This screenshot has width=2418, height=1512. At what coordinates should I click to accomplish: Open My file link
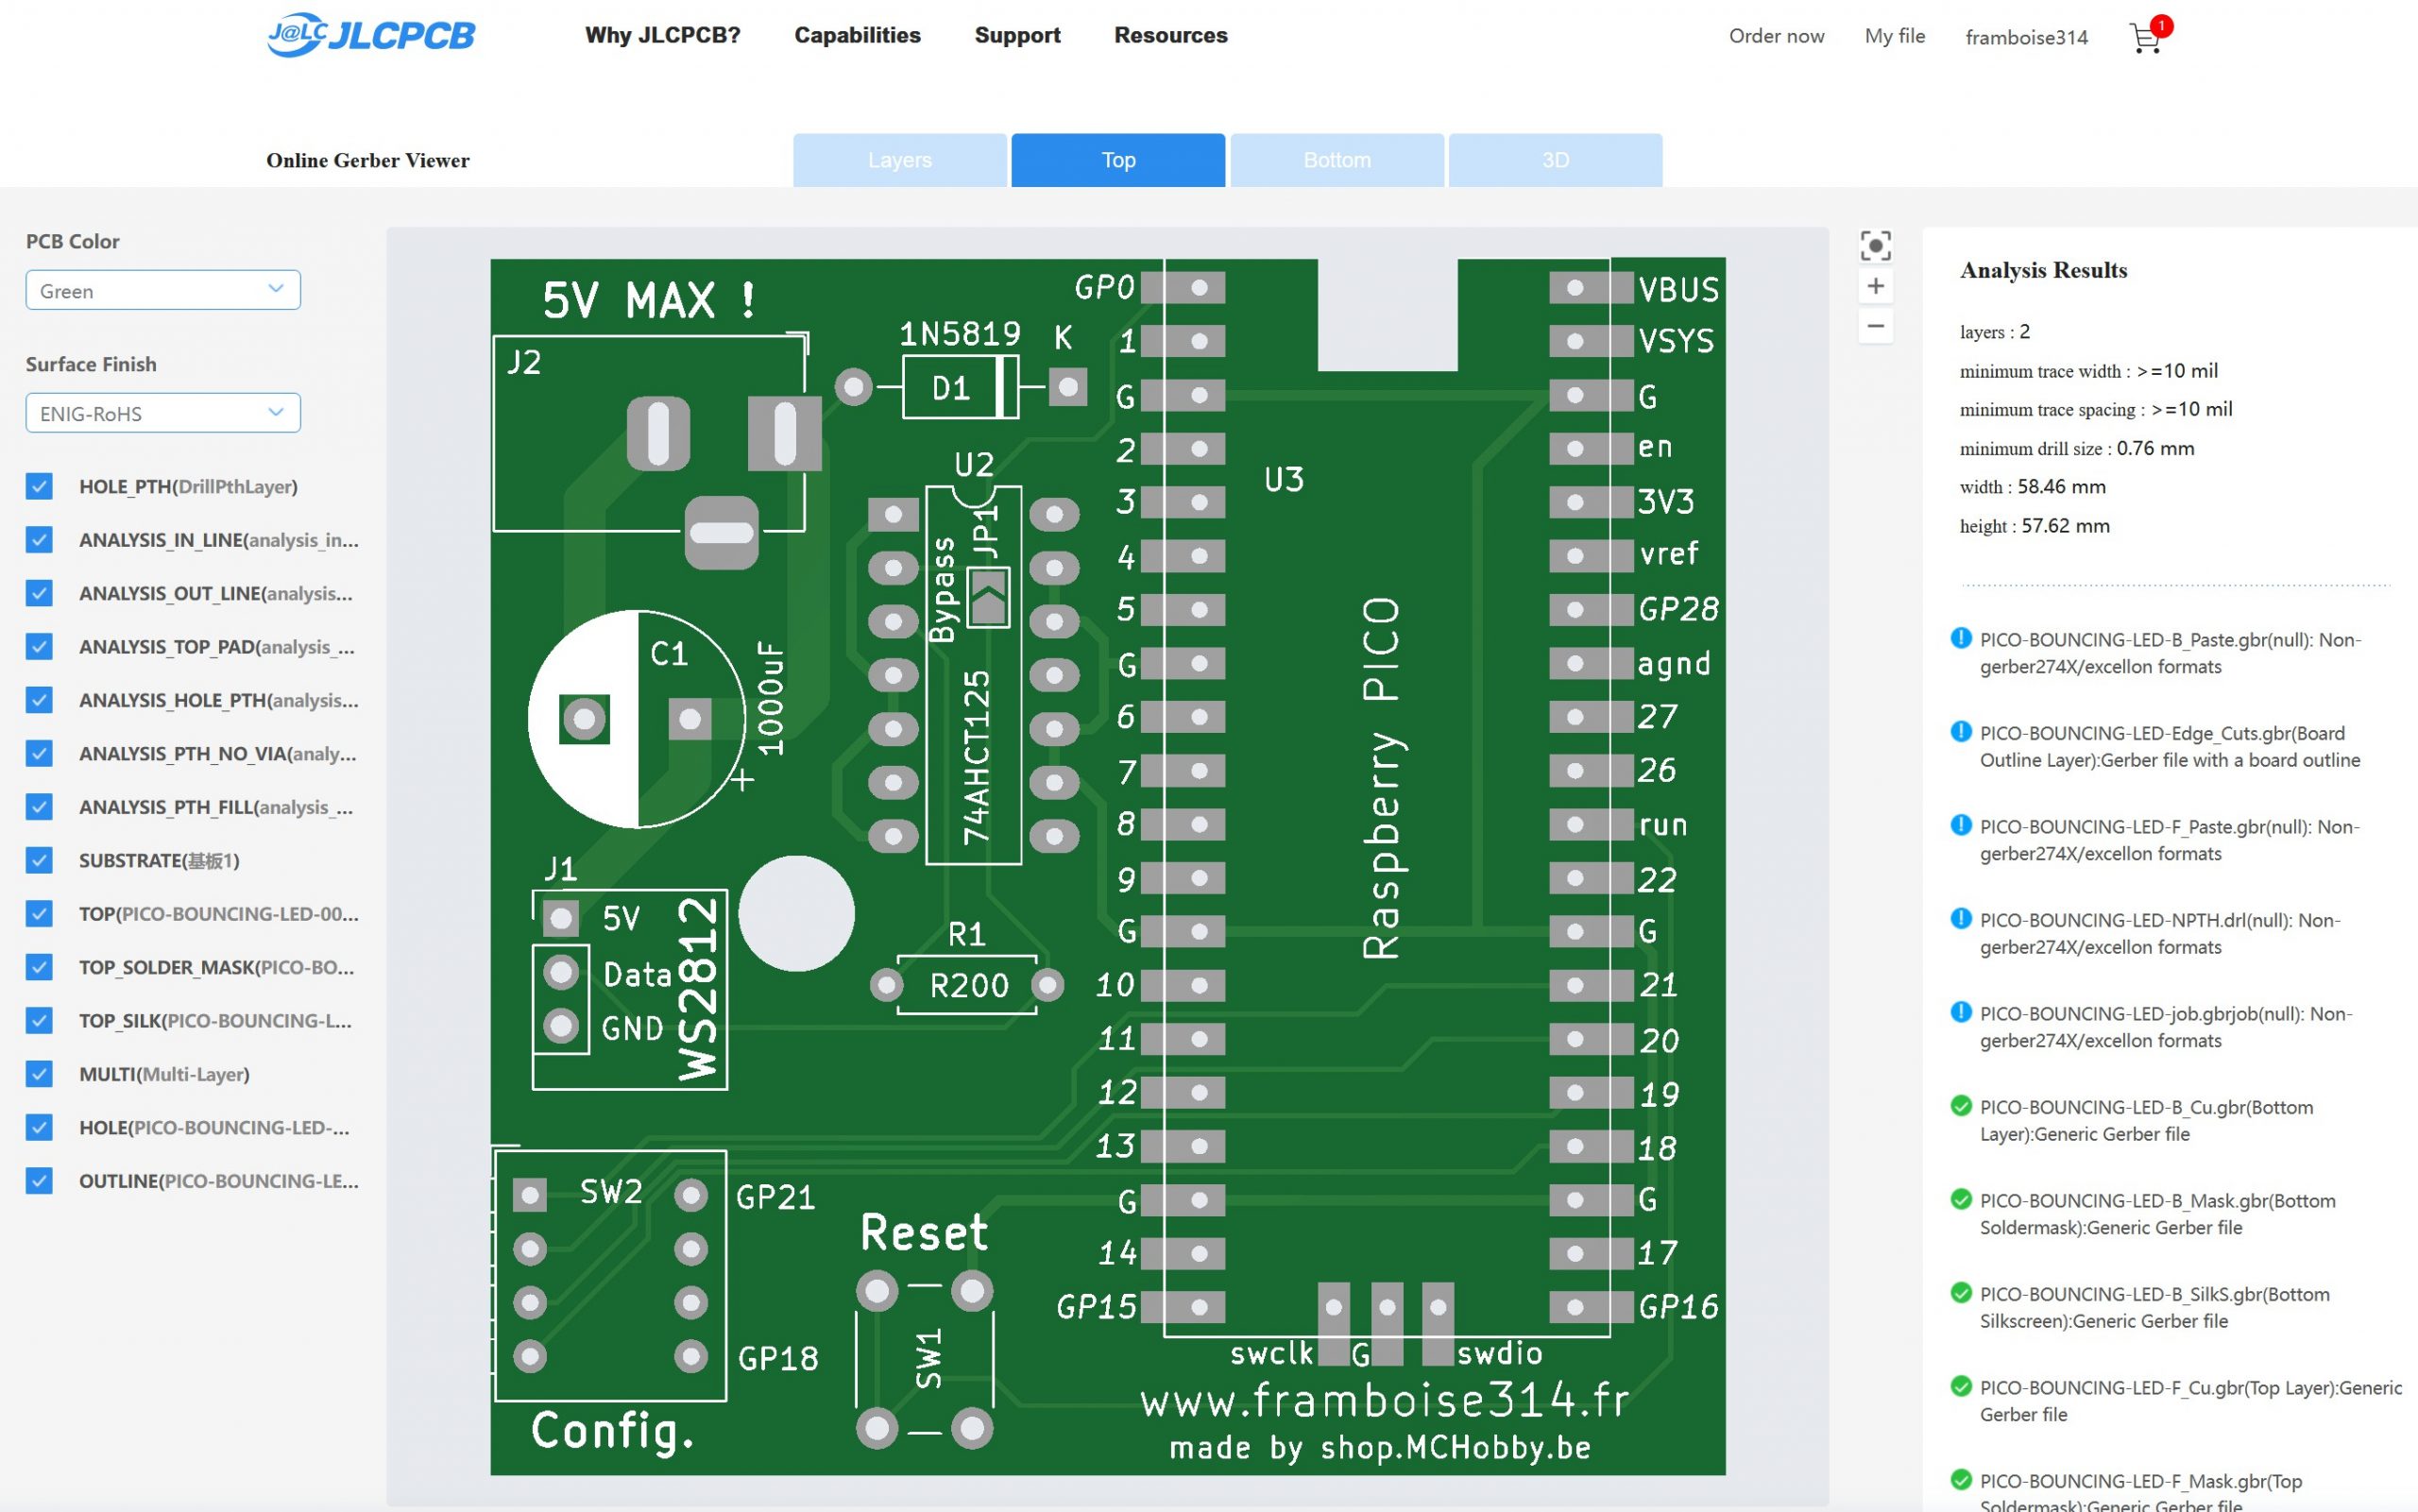click(1894, 36)
